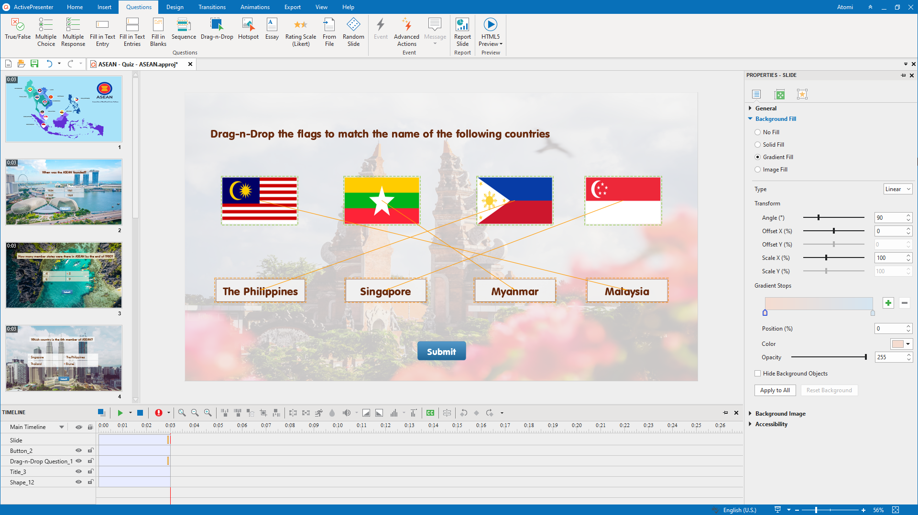Toggle visibility of Title_3 layer
This screenshot has width=918, height=515.
pos(78,472)
